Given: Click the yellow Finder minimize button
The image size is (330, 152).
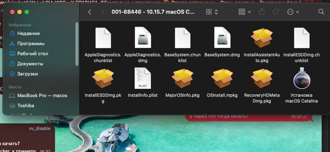Looking at the screenshot, I should click(x=19, y=12).
